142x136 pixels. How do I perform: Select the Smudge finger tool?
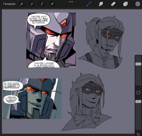pos(101,4)
